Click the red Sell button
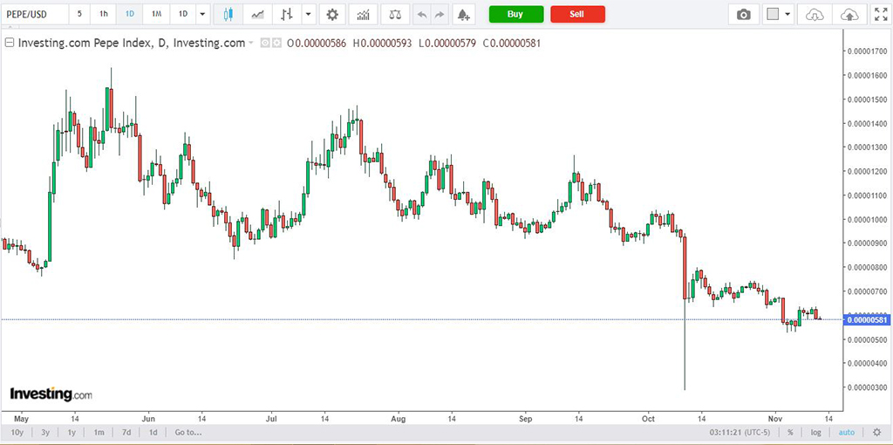The width and height of the screenshot is (893, 445). (577, 14)
